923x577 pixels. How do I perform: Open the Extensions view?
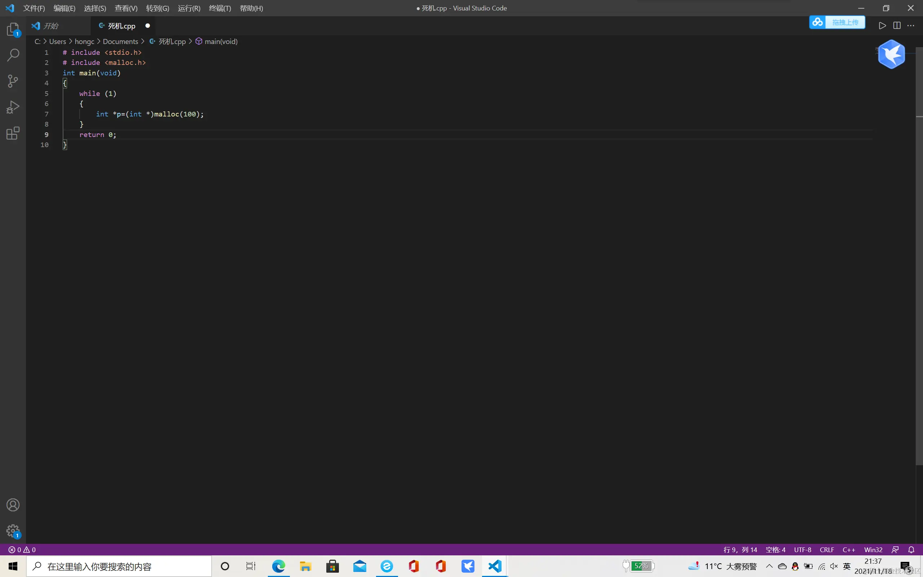click(x=13, y=133)
